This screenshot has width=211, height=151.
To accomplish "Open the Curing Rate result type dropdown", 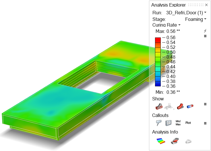I will tap(166, 25).
